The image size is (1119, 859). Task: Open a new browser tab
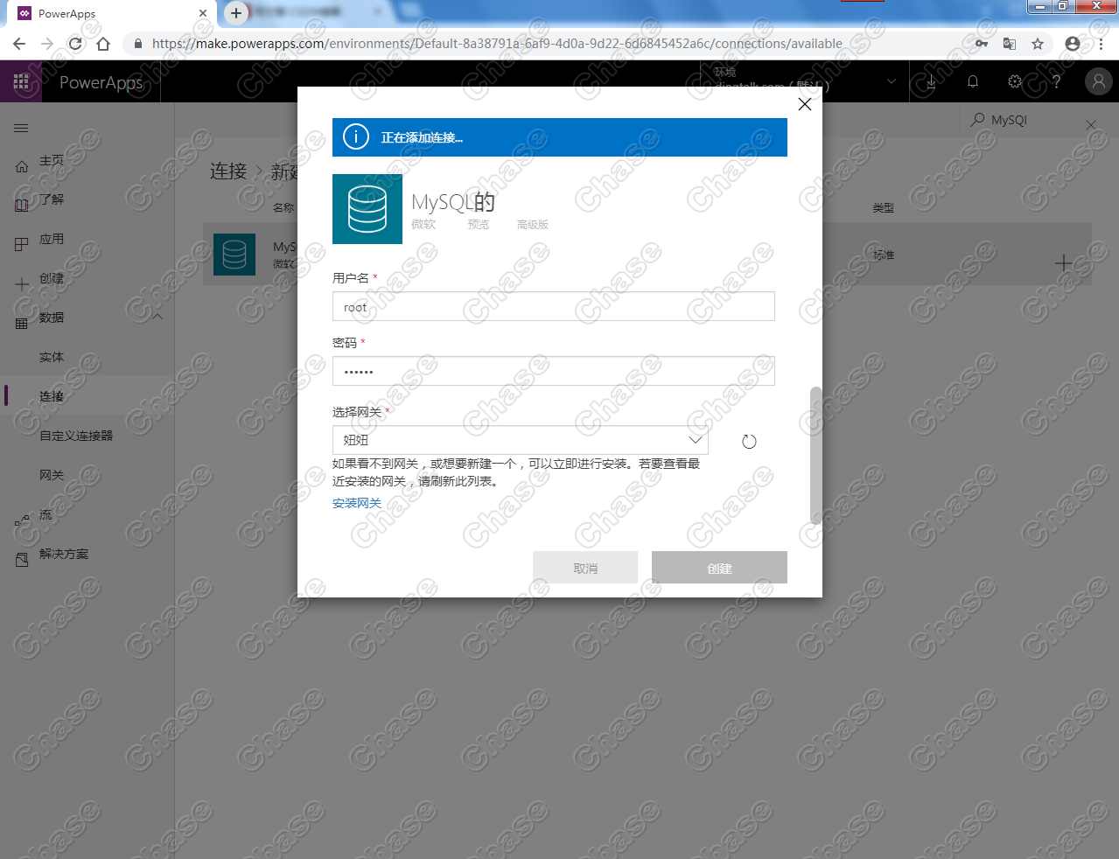236,13
